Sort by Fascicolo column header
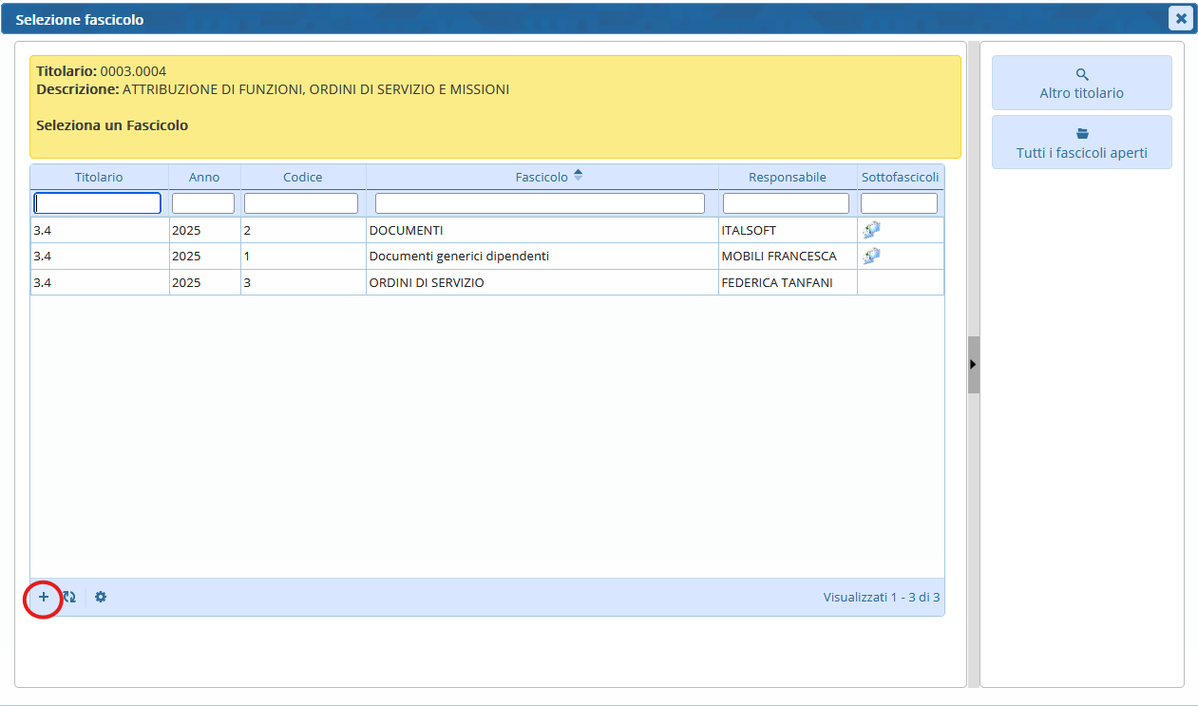This screenshot has height=706, width=1198. point(542,177)
